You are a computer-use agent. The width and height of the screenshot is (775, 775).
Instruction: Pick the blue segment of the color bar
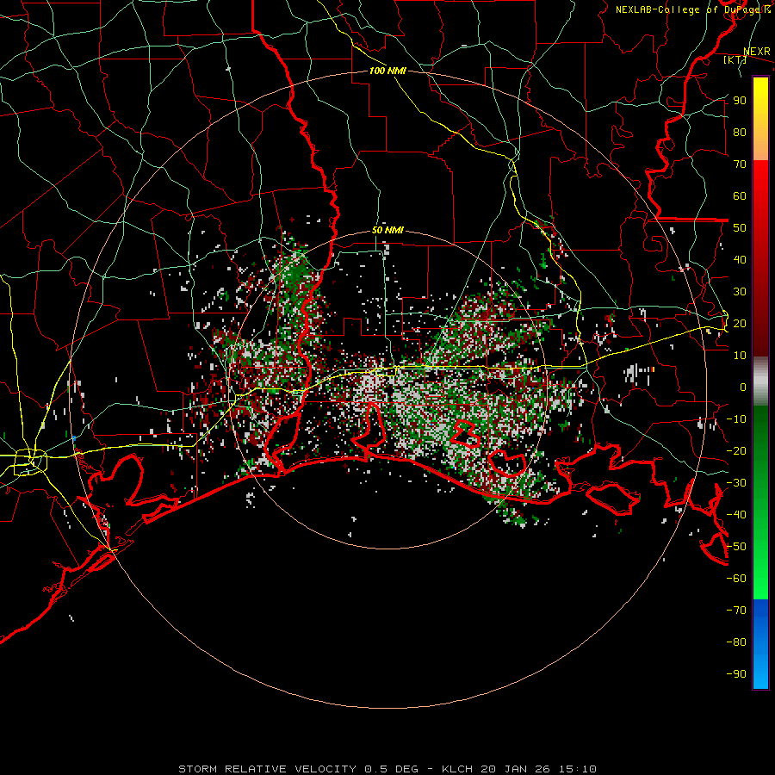(x=760, y=643)
